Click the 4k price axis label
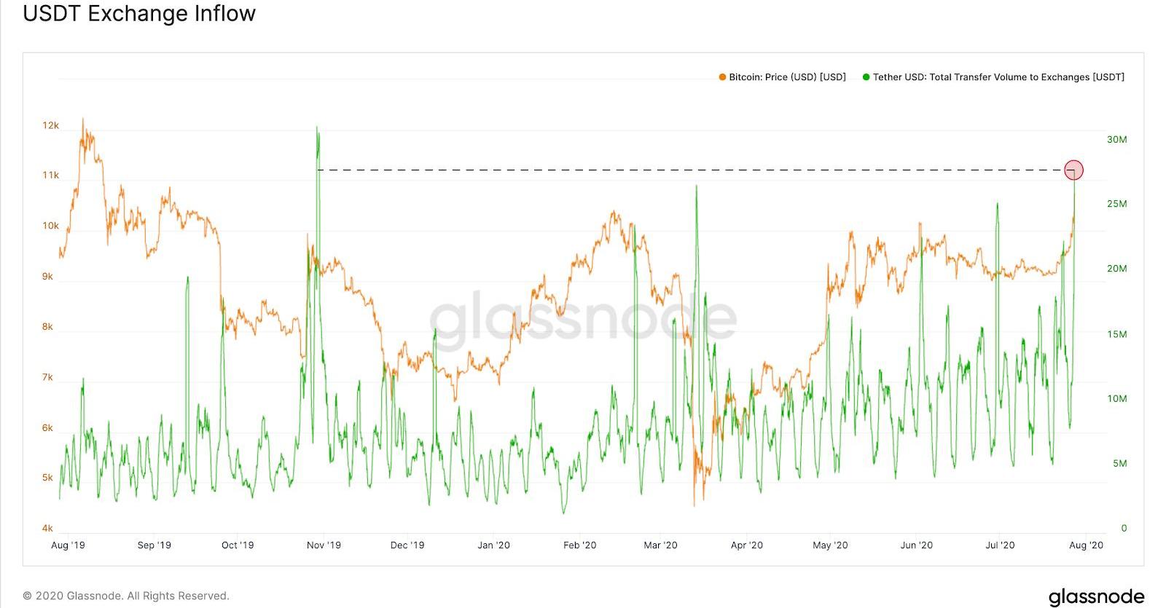Image resolution: width=1166 pixels, height=608 pixels. [47, 528]
